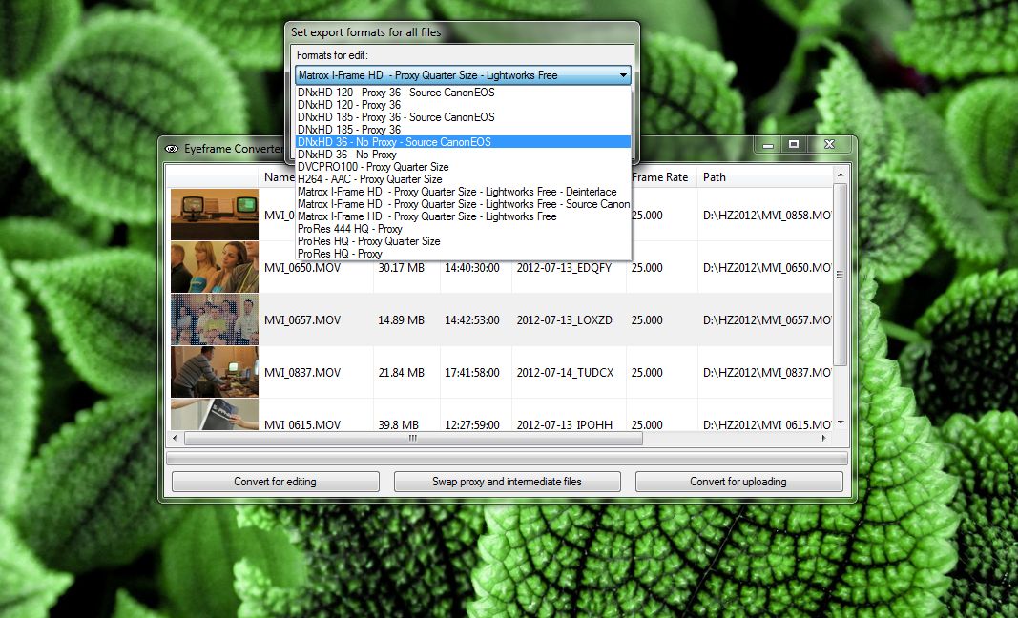1018x618 pixels.
Task: Select highlighted DNxHD 36 - No Proxy - Source CanonEOS
Action: coord(463,141)
